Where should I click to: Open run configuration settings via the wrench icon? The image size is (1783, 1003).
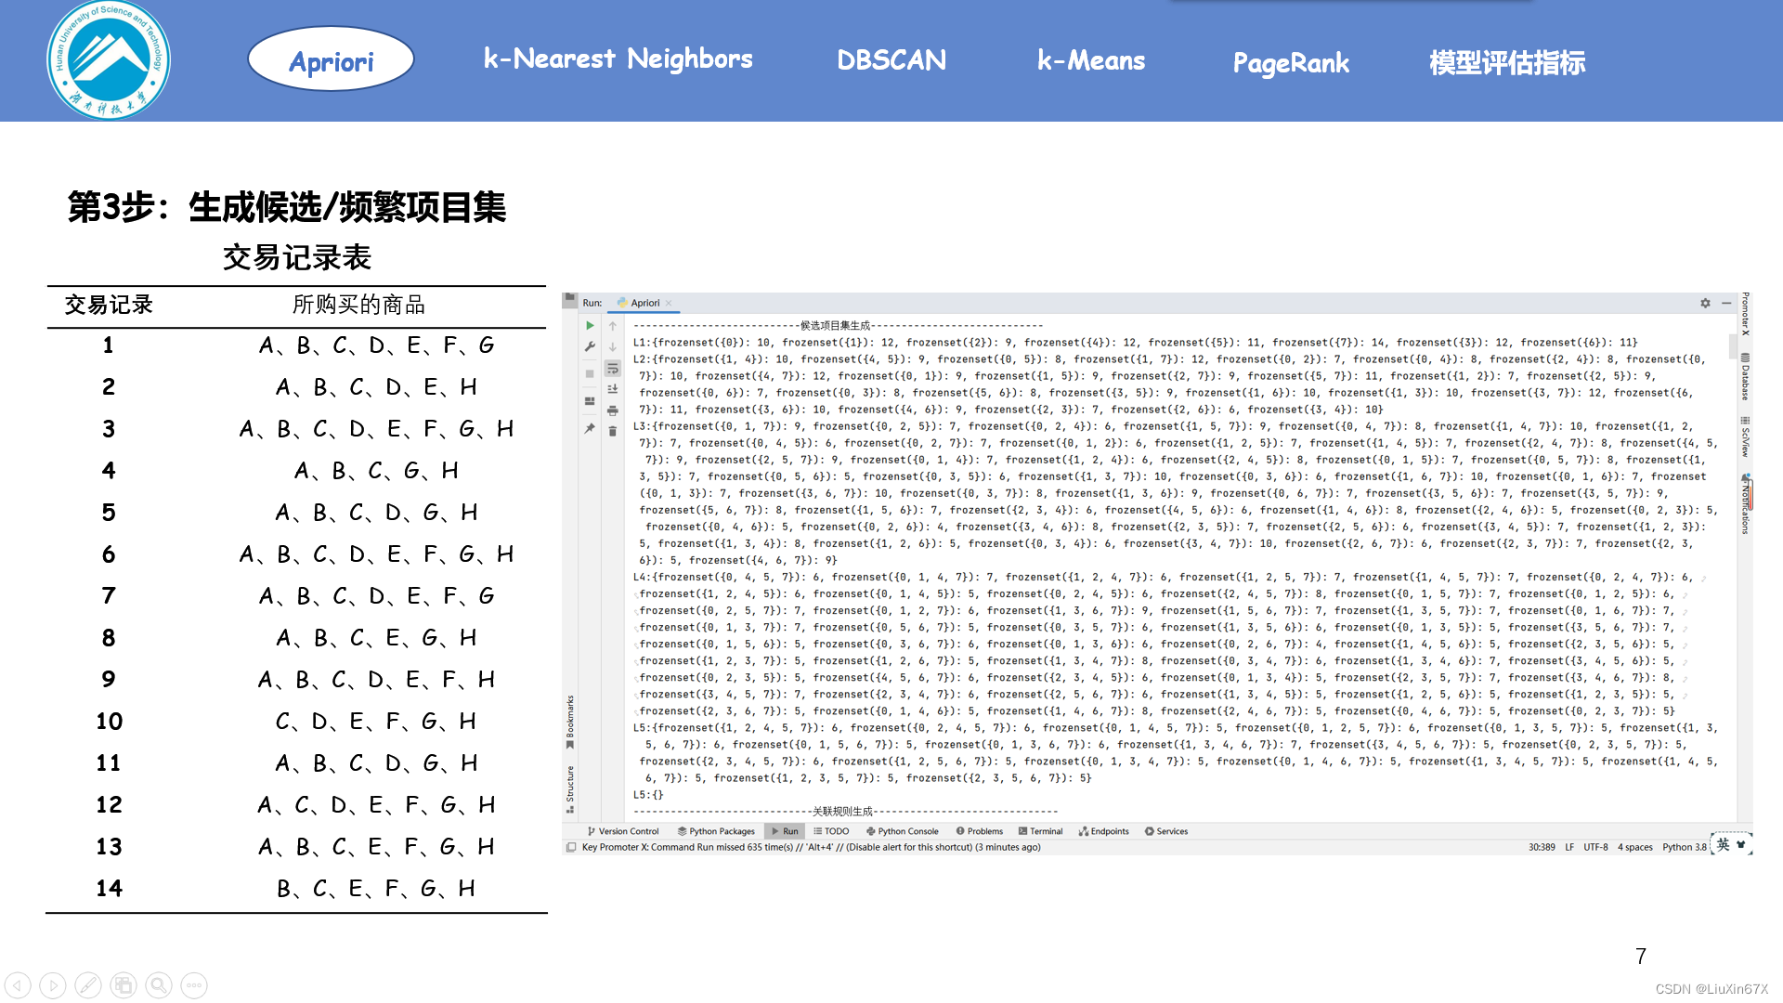[590, 346]
